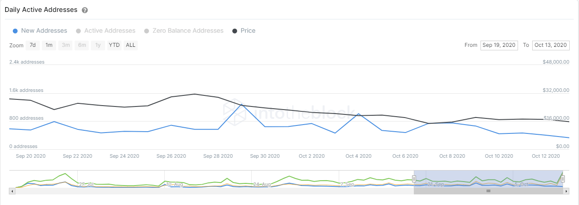579x205 pixels.
Task: Grab the left navigator range handle
Action: click(x=414, y=178)
